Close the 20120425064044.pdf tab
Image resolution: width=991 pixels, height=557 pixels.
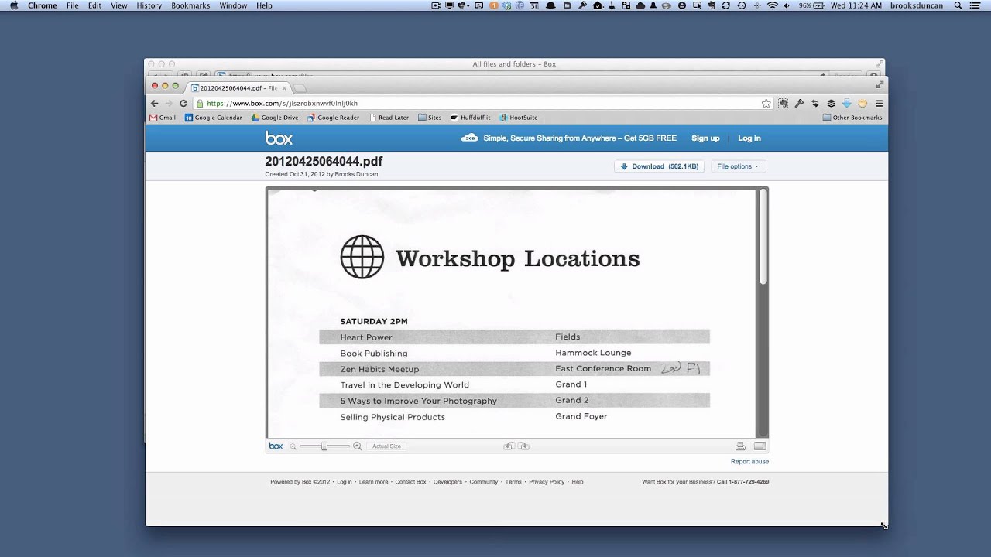(x=284, y=88)
